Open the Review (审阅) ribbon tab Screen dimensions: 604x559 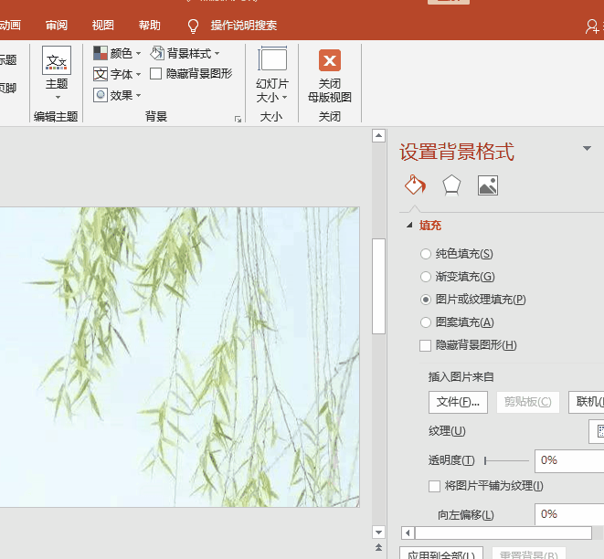[x=57, y=26]
